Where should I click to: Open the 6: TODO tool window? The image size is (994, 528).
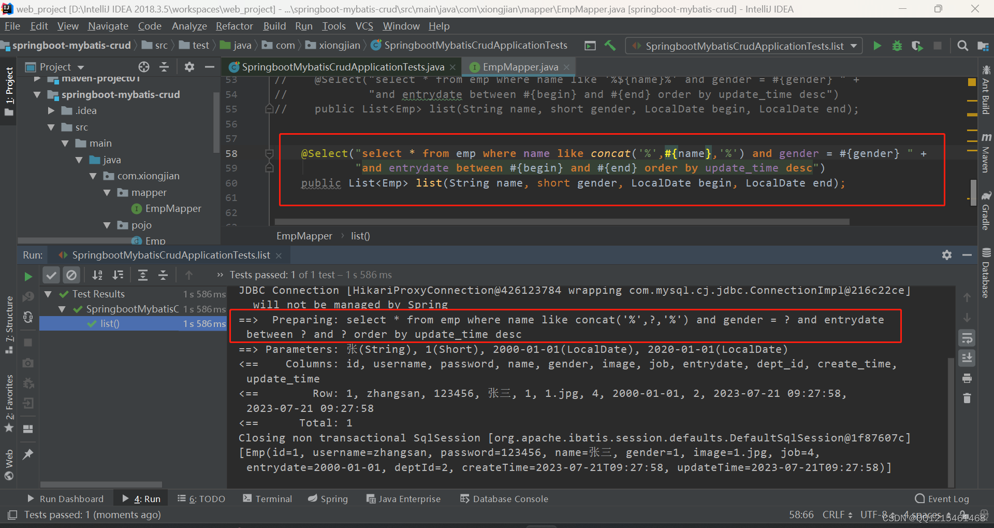[201, 498]
